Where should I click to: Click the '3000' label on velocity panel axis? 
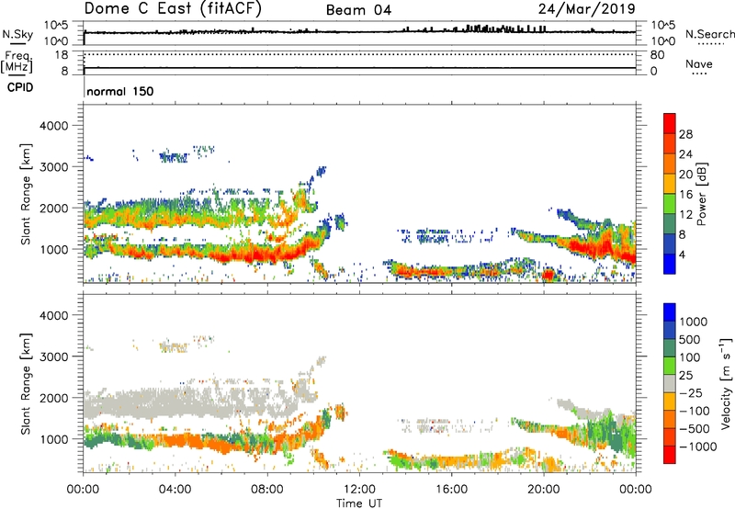(x=53, y=356)
